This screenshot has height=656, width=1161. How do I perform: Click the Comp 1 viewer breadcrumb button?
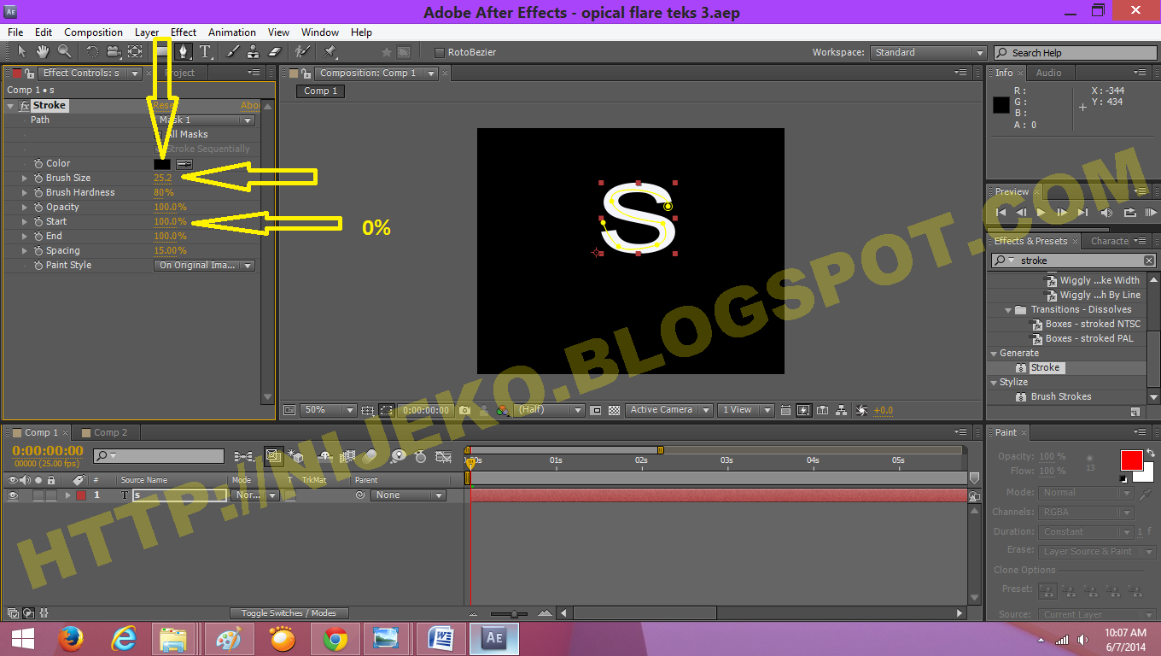321,91
